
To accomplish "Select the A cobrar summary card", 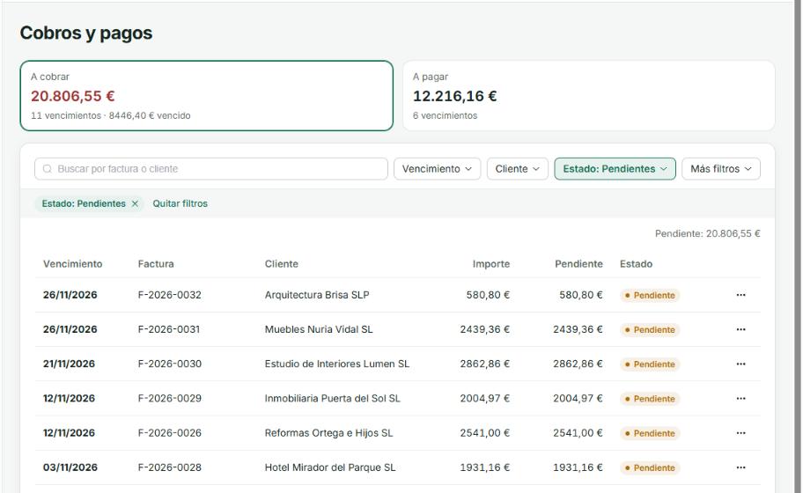I will [x=206, y=96].
